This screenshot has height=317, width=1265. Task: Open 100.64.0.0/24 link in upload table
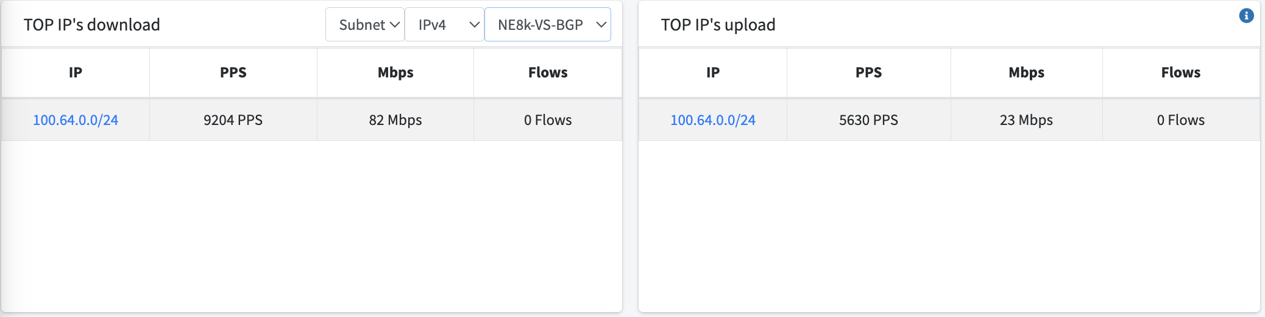pos(713,120)
